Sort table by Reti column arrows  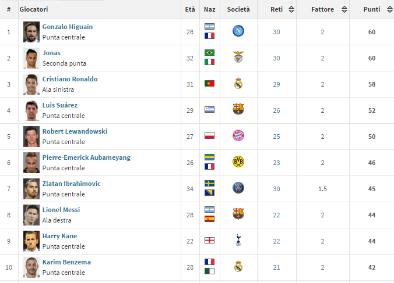[291, 9]
